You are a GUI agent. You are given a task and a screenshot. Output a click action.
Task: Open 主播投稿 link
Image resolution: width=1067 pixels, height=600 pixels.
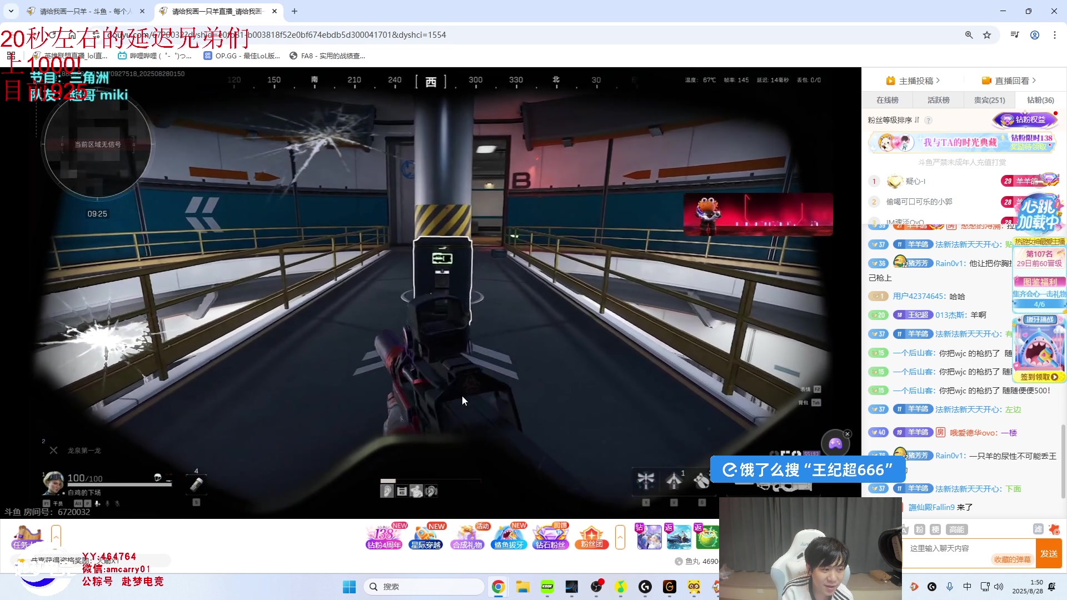pyautogui.click(x=913, y=81)
